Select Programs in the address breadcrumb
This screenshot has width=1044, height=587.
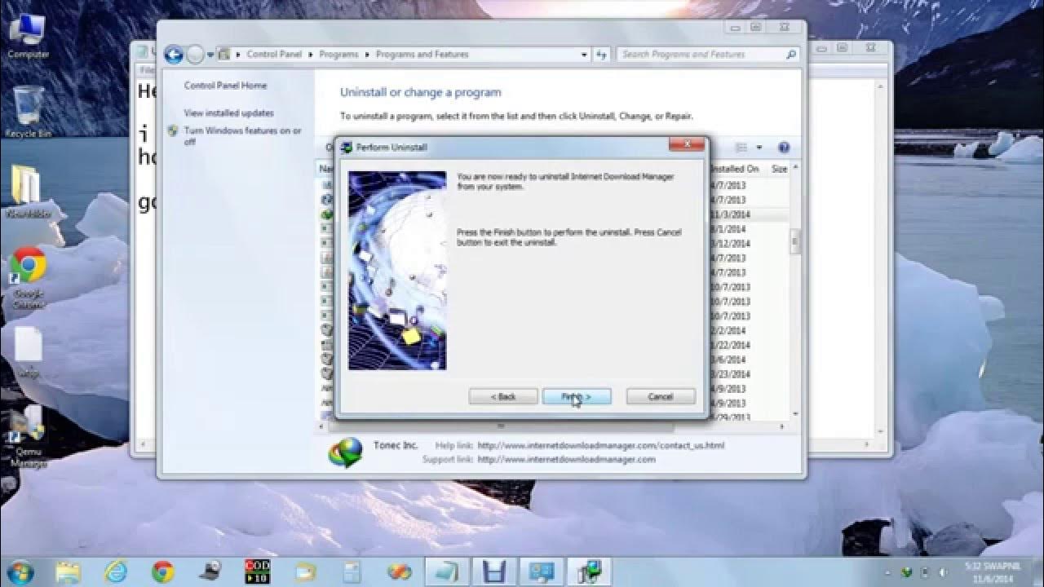(338, 55)
